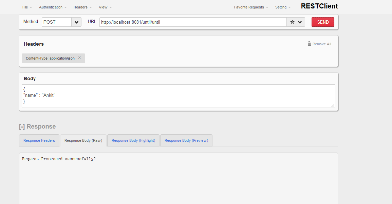Viewport: 392px width, 204px height.
Task: Open the Method dropdown arrow
Action: pyautogui.click(x=76, y=22)
